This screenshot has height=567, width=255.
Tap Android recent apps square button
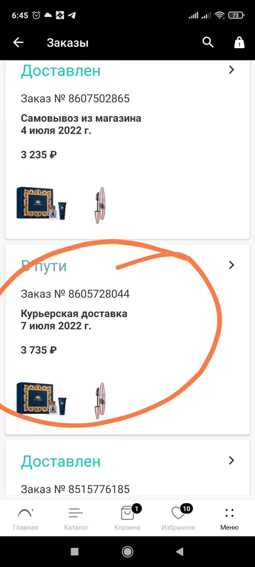click(75, 552)
